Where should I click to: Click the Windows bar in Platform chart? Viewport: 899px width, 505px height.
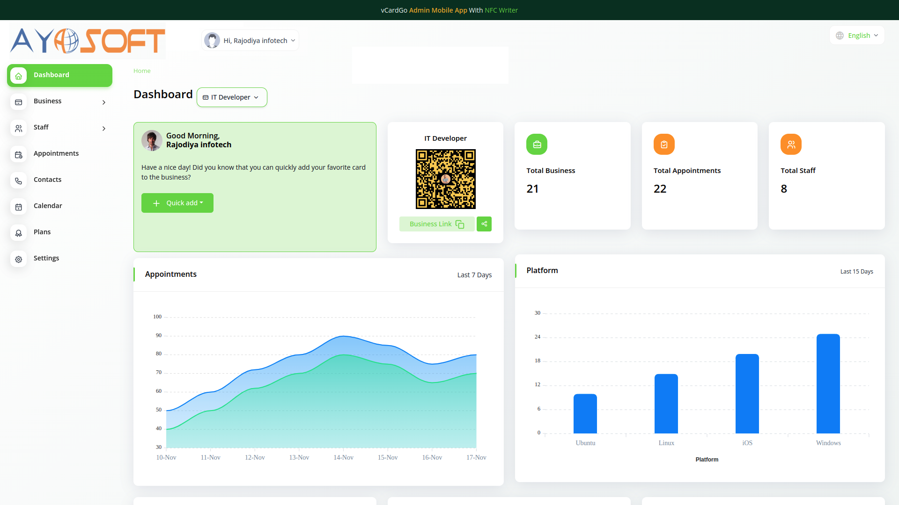coord(828,383)
